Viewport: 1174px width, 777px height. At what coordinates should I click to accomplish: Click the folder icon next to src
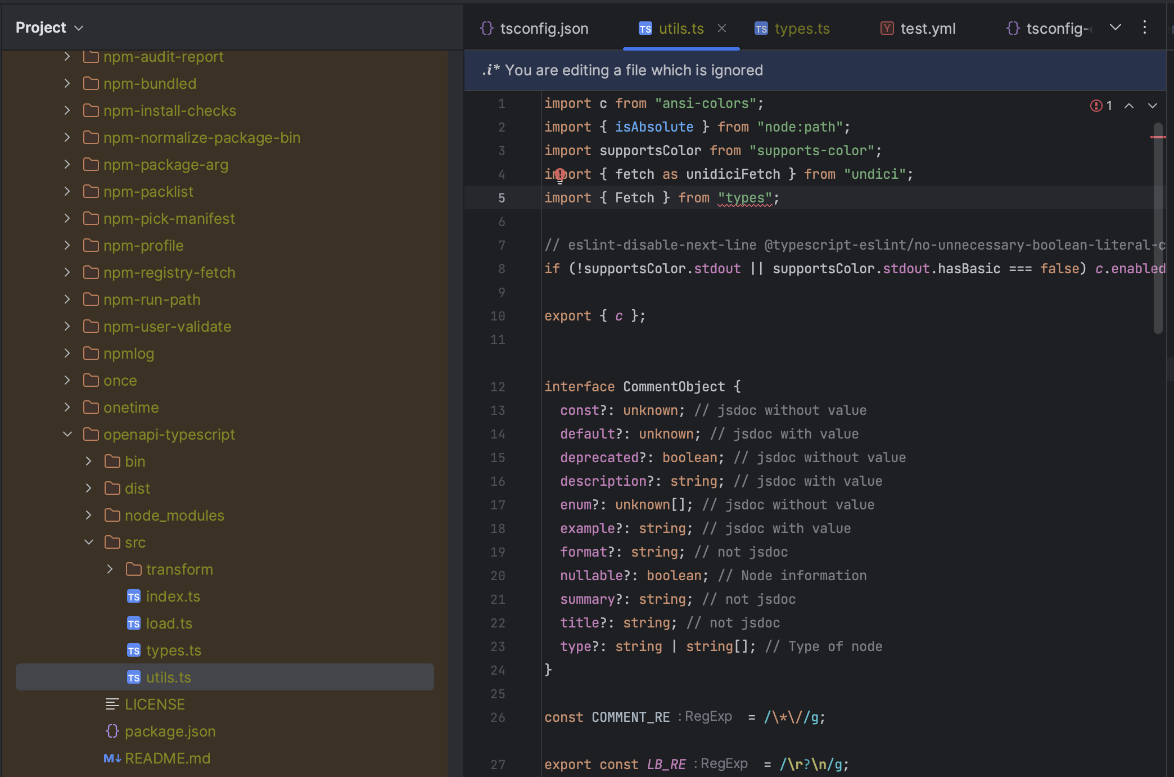coord(112,542)
